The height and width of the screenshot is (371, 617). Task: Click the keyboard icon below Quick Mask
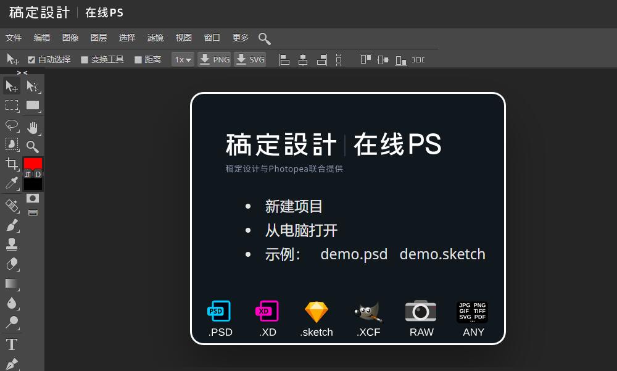pyautogui.click(x=33, y=213)
